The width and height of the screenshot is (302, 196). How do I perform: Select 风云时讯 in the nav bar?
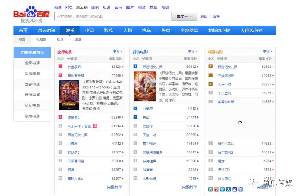(46, 31)
